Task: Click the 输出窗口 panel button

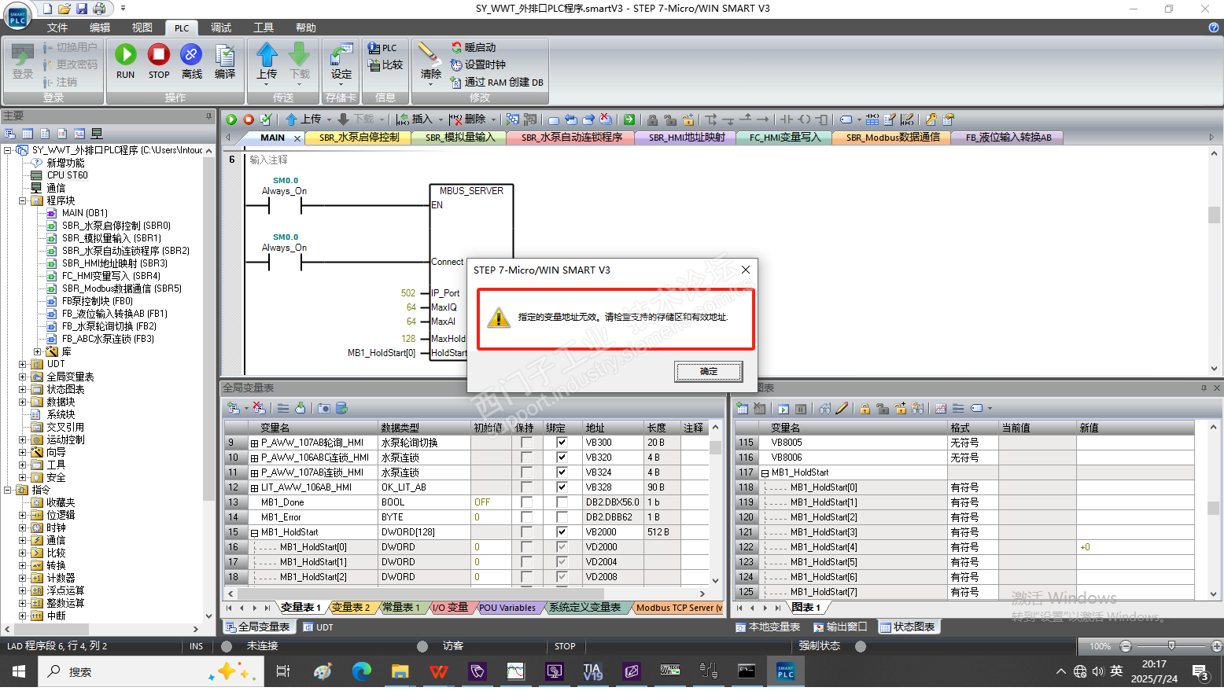Action: pyautogui.click(x=840, y=627)
